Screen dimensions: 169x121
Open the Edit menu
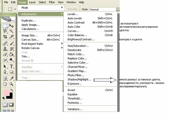tap(13, 2)
